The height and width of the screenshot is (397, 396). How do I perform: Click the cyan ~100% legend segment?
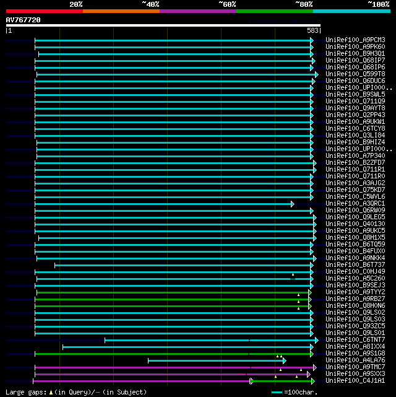coord(351,11)
